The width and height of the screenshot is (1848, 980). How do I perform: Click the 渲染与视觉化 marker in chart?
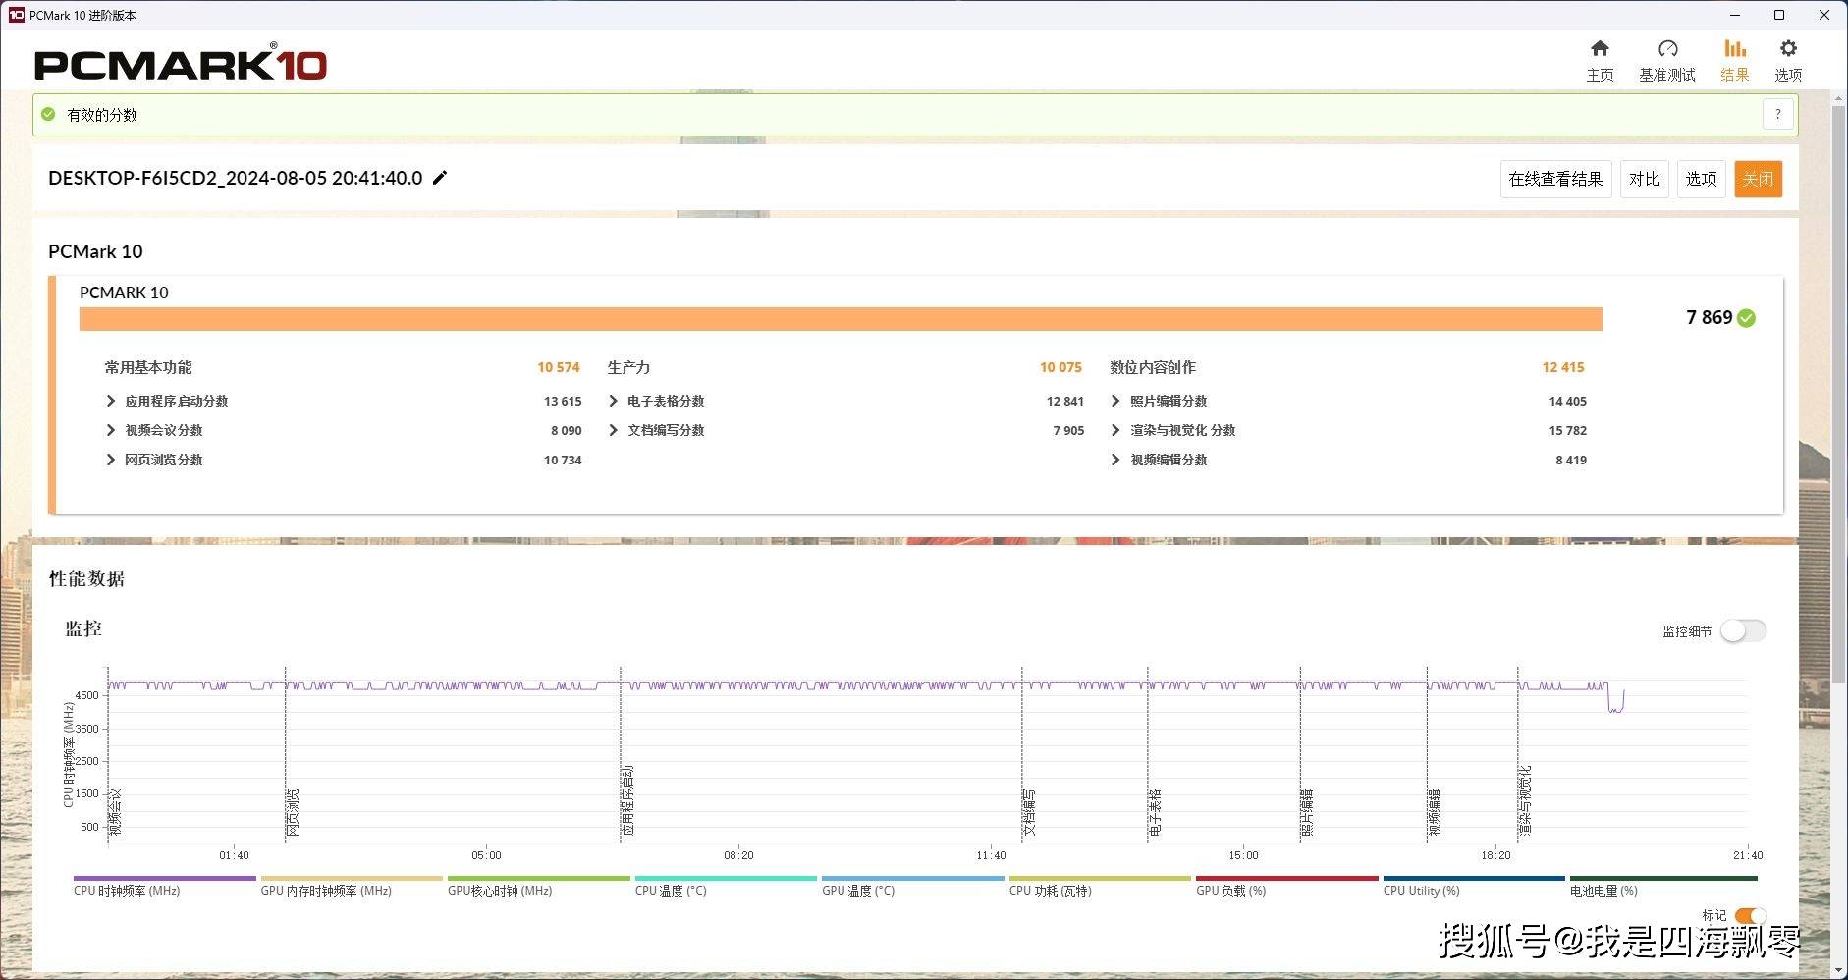[1525, 800]
